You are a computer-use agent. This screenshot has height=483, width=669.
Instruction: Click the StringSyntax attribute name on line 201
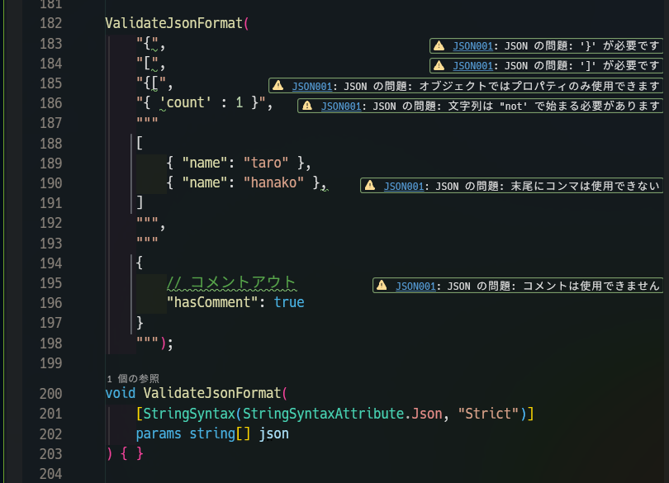189,414
